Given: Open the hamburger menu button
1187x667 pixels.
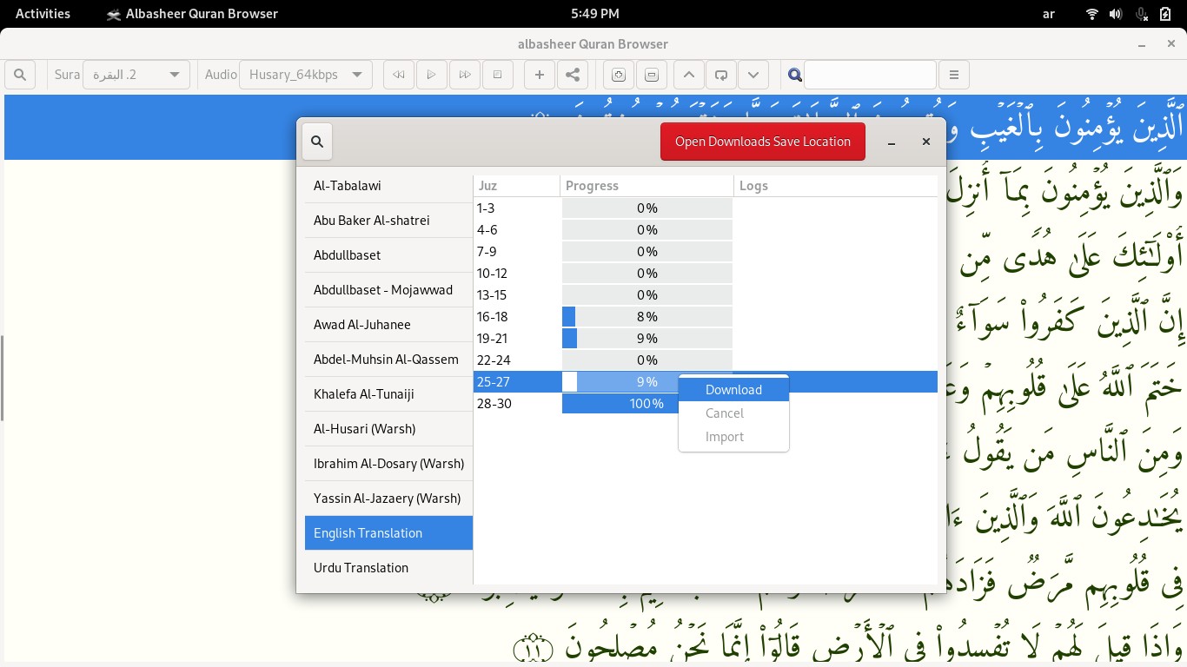Looking at the screenshot, I should [x=954, y=75].
